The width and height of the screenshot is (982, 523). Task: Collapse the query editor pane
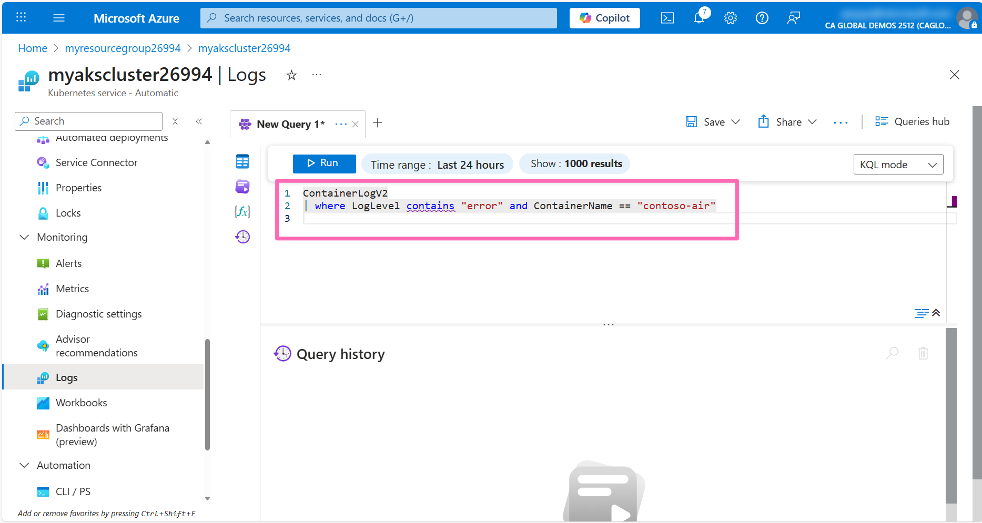point(936,313)
